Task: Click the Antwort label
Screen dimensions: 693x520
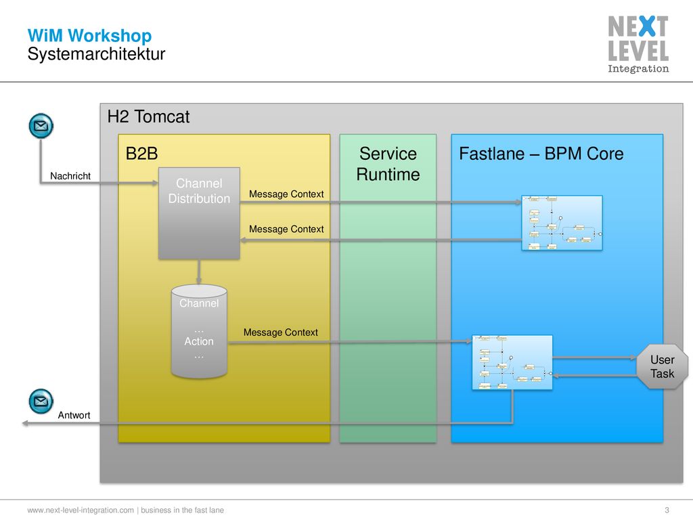Action: pos(74,415)
